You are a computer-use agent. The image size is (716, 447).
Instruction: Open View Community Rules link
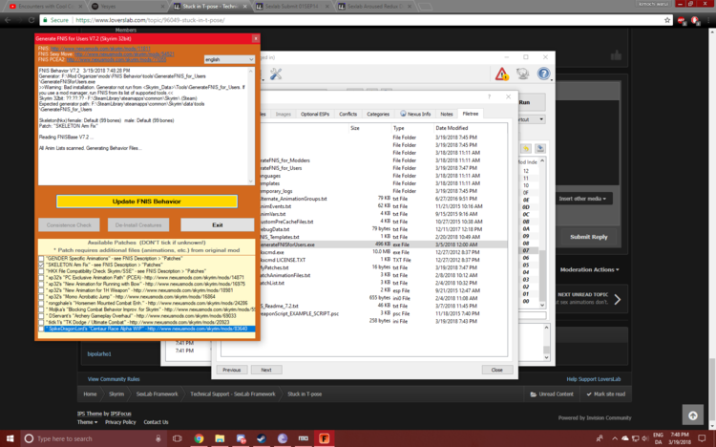pyautogui.click(x=114, y=379)
